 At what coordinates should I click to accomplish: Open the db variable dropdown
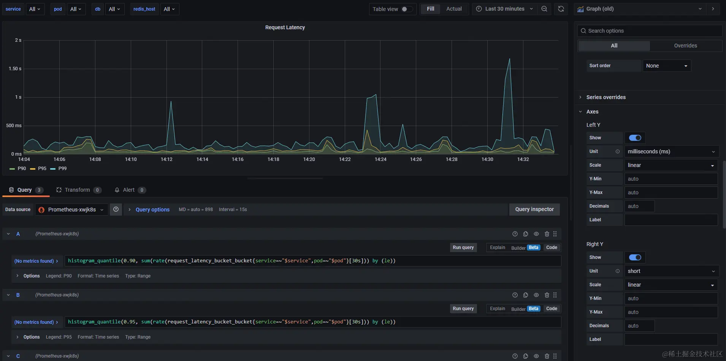(x=114, y=9)
